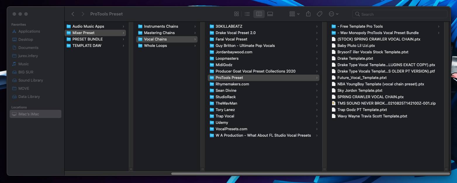Viewport: 457px width, 183px height.
Task: Select the Jordanbaywood.com folder
Action: 264,52
